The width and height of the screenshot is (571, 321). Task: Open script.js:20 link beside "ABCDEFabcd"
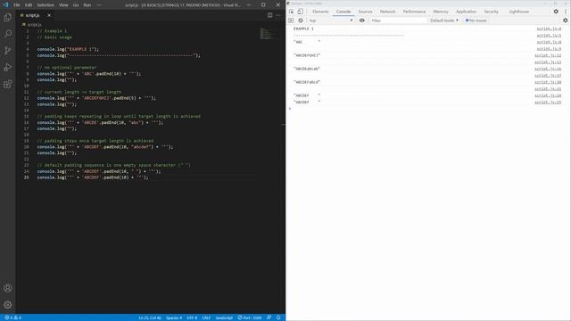(x=548, y=82)
